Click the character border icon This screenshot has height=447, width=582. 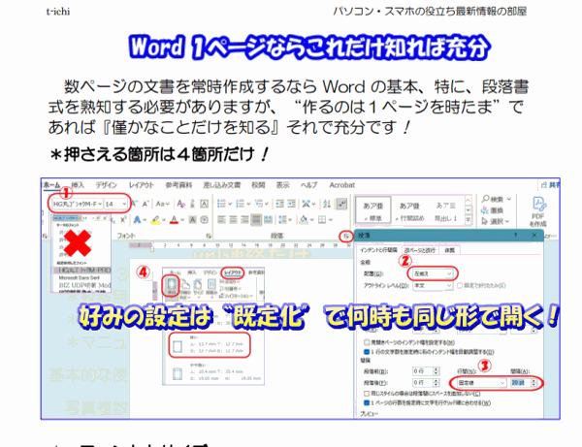pyautogui.click(x=204, y=204)
